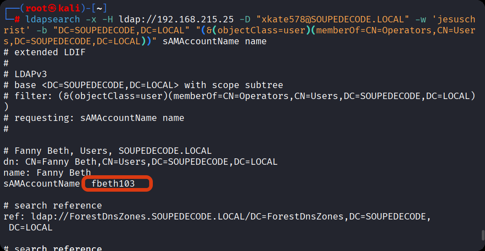The height and width of the screenshot is (251, 485).
Task: Click the 'name: Fanny Beth' attribute line
Action: coord(47,173)
